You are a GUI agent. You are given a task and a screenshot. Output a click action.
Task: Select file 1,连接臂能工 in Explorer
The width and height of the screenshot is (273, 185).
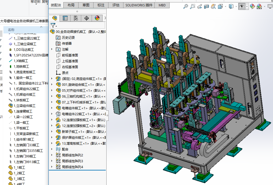[21, 111]
